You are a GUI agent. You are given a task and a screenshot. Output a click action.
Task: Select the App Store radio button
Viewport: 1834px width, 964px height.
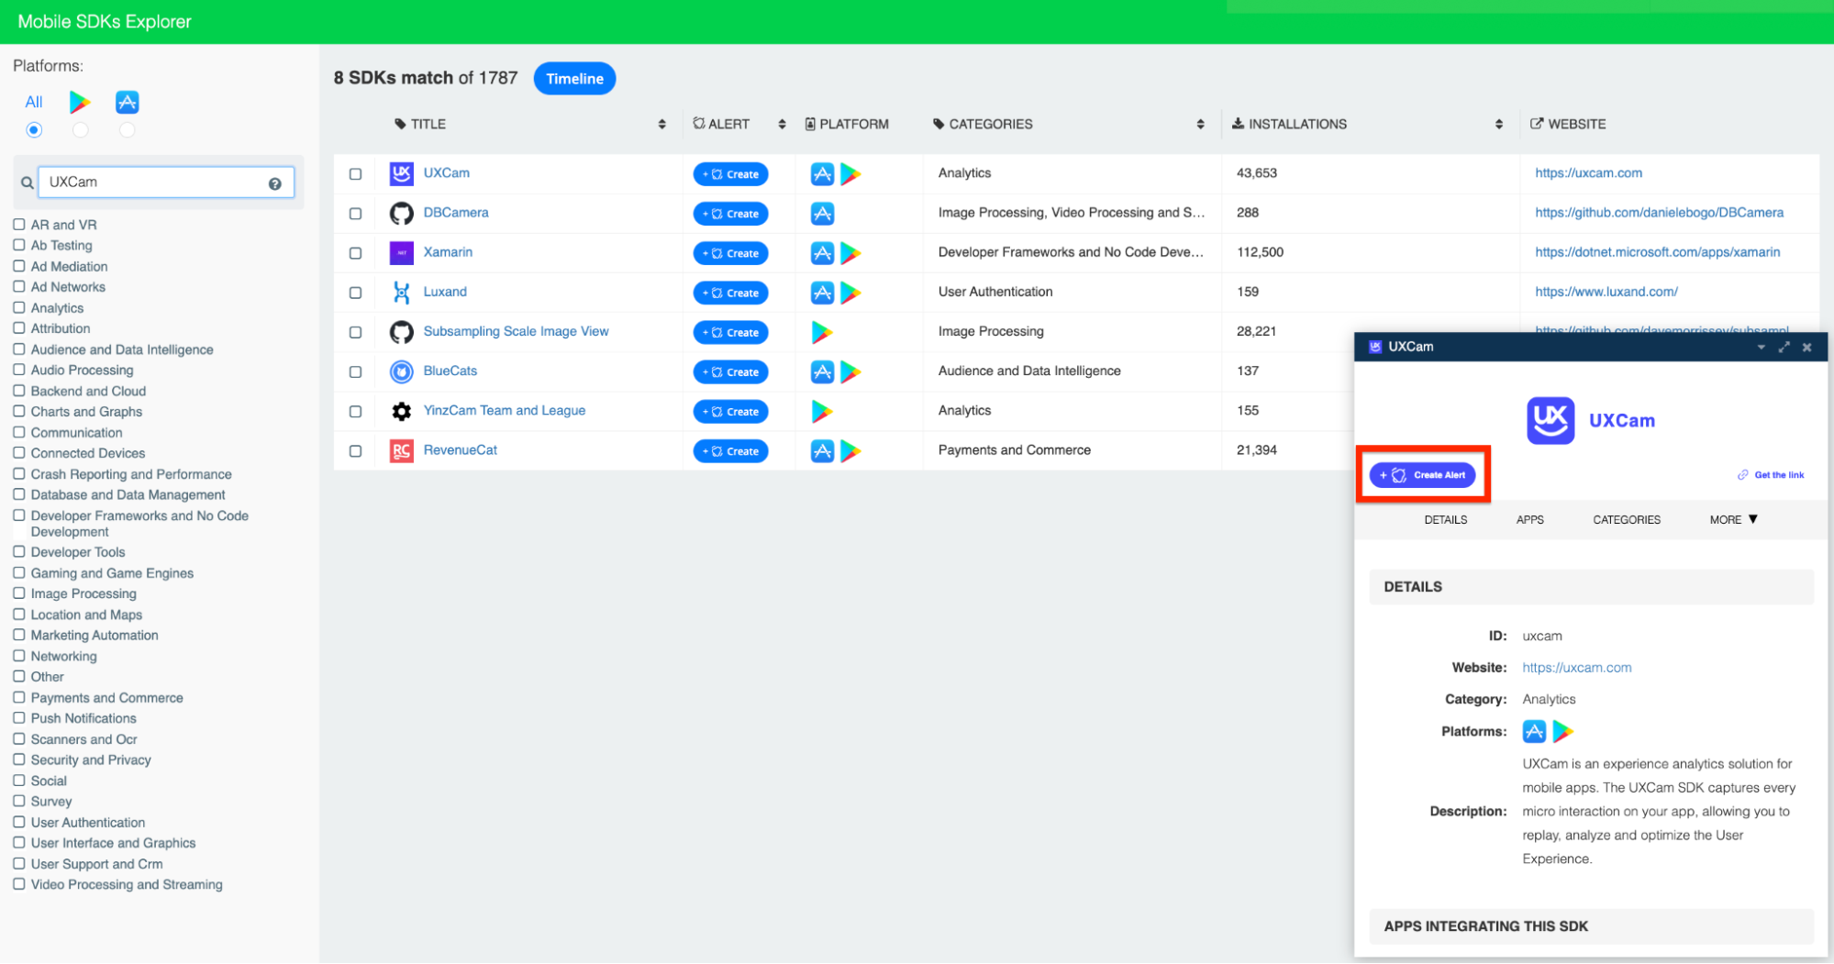pyautogui.click(x=128, y=130)
